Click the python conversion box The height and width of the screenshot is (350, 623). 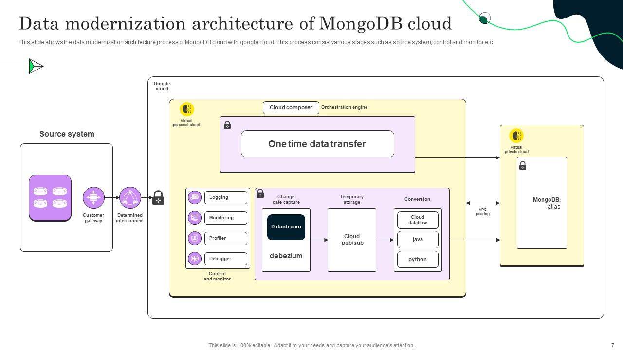(x=418, y=259)
